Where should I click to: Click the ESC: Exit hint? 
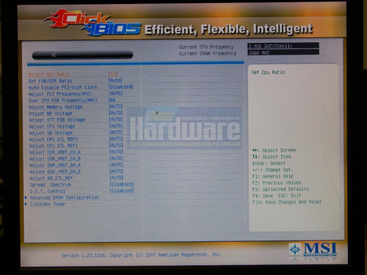[290, 196]
